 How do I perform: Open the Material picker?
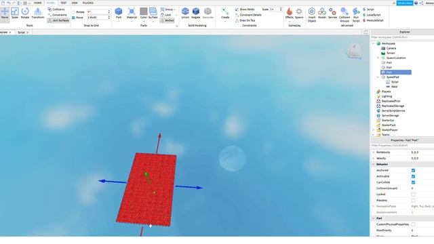[132, 14]
